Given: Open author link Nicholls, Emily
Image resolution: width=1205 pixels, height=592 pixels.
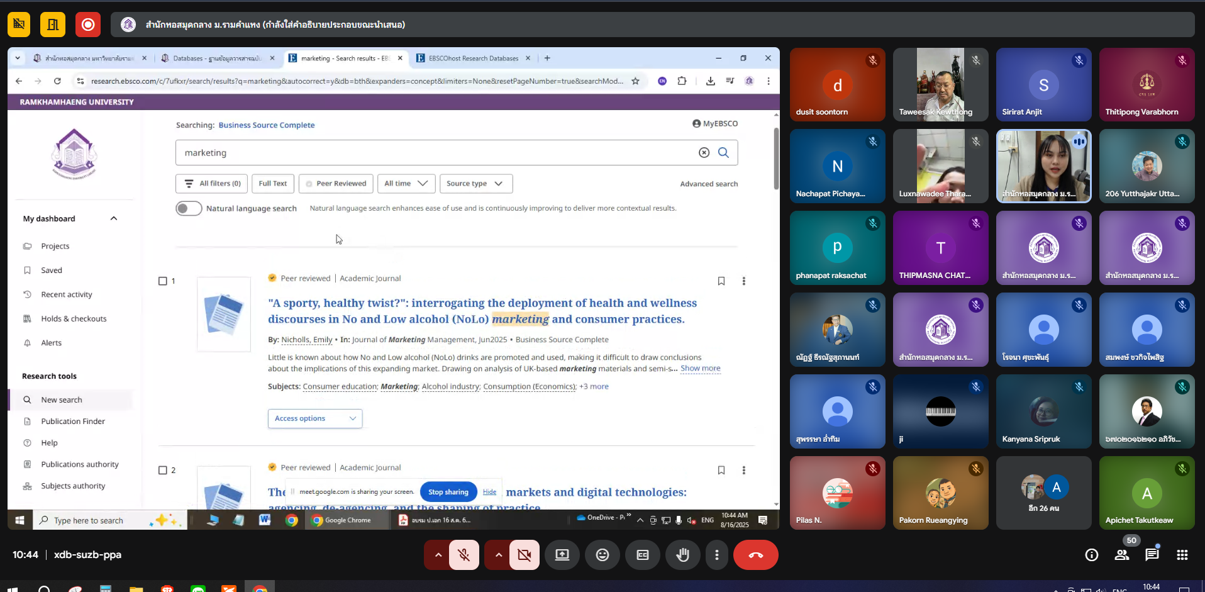Looking at the screenshot, I should [307, 340].
